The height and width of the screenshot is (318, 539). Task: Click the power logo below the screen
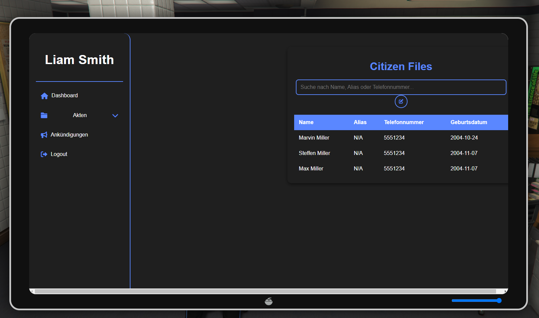(269, 301)
